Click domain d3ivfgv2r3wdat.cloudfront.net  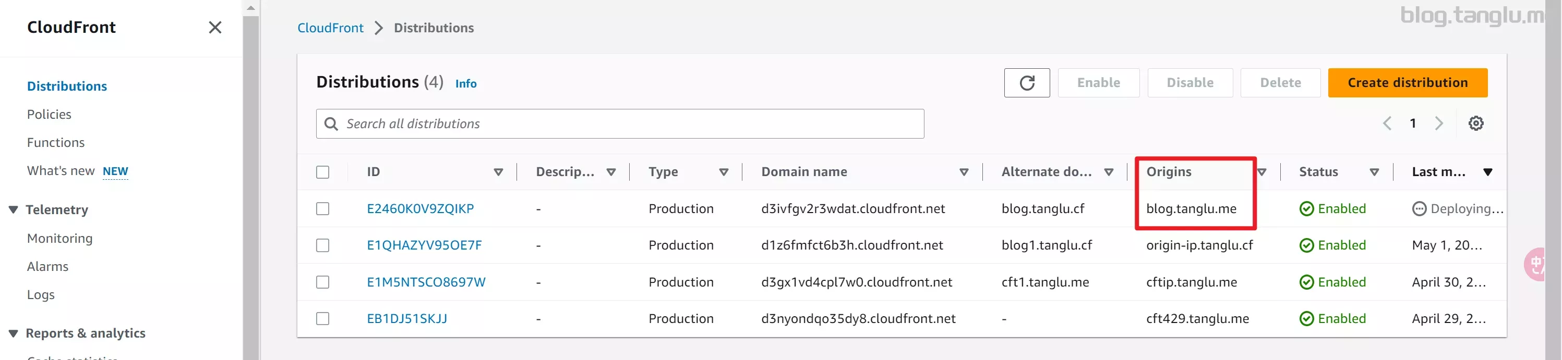(x=852, y=209)
